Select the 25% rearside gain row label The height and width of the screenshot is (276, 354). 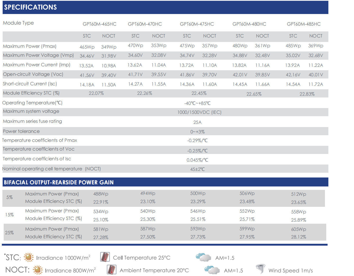(10, 233)
